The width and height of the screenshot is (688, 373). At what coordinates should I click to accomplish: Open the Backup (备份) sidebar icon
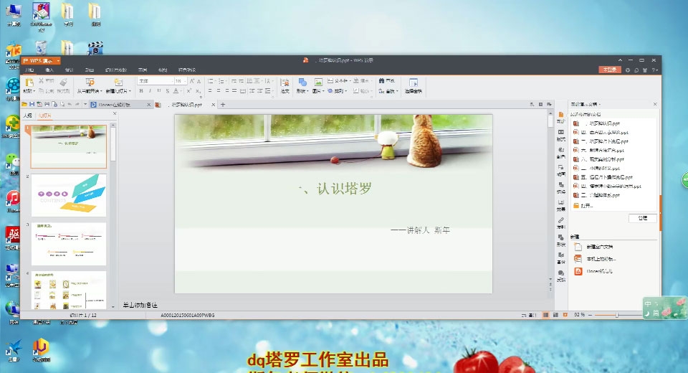(560, 258)
